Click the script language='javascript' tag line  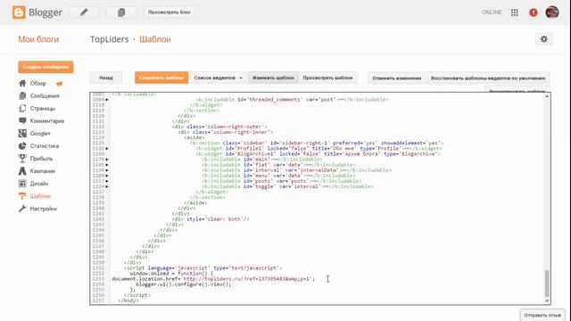click(x=203, y=267)
